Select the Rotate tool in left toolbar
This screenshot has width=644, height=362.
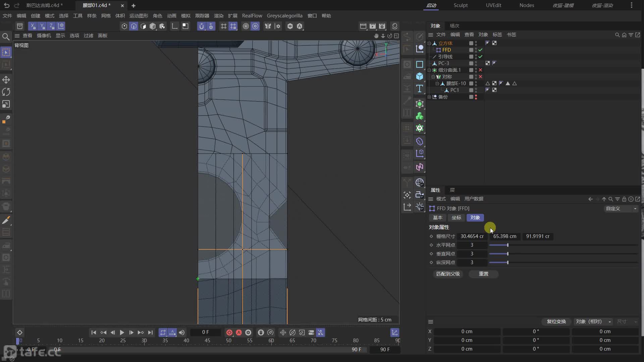pos(6,92)
